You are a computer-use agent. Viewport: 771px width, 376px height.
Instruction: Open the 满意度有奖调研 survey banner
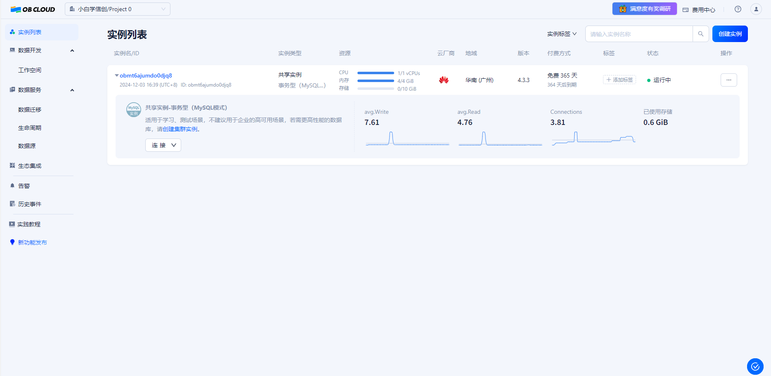coord(645,9)
